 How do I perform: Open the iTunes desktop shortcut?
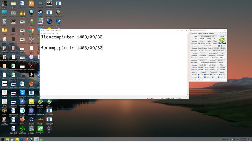coord(31,57)
